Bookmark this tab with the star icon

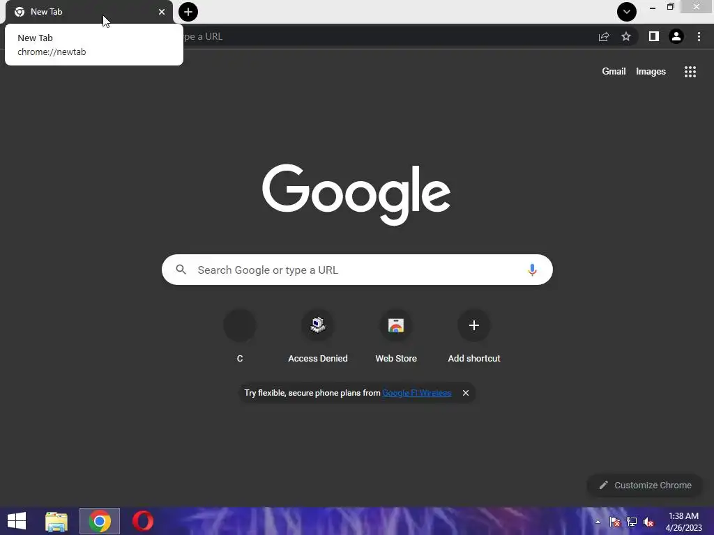[626, 36]
